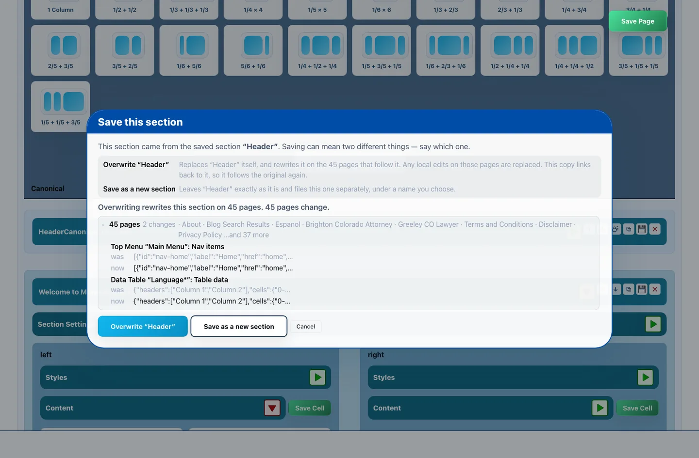Select the 1/4 + 1/2 + 1/4 layout
Image resolution: width=699 pixels, height=458 pixels.
pyautogui.click(x=317, y=50)
